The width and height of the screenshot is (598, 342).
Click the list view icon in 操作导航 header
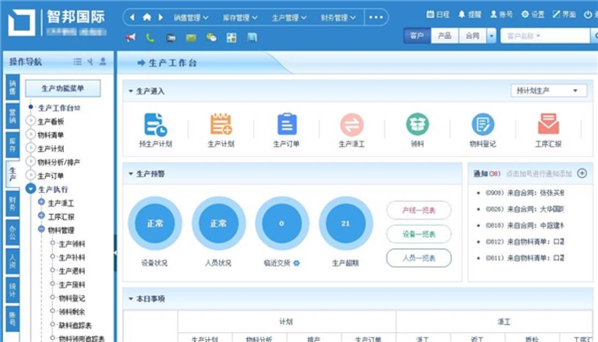(77, 61)
